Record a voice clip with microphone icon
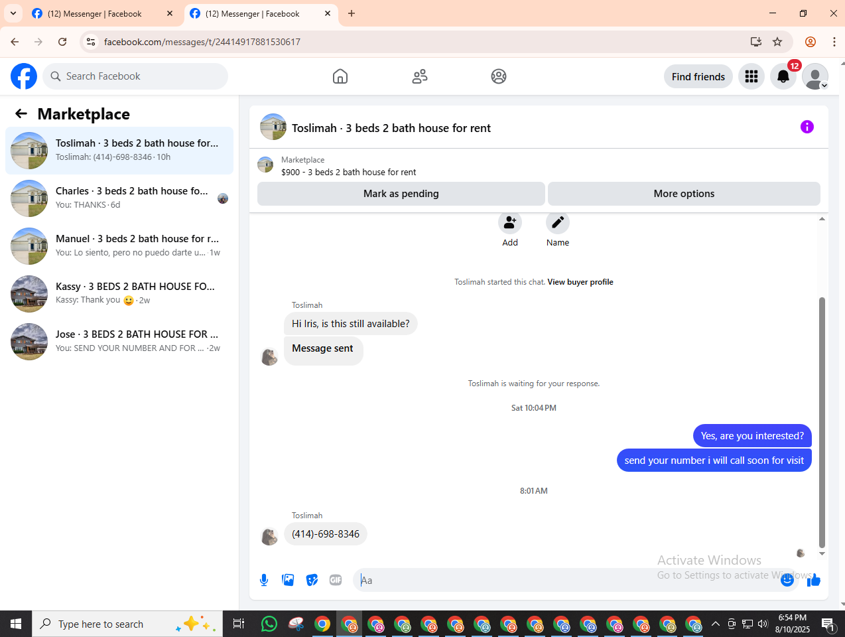 point(264,580)
